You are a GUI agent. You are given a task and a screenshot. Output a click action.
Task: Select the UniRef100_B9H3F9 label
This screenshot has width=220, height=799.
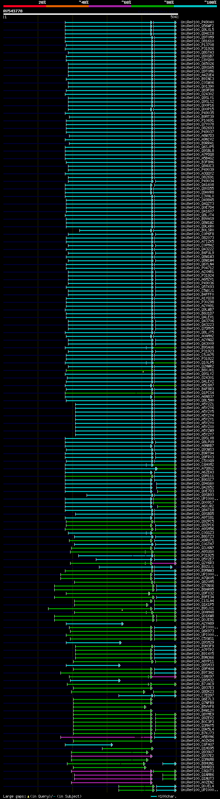[197, 646]
